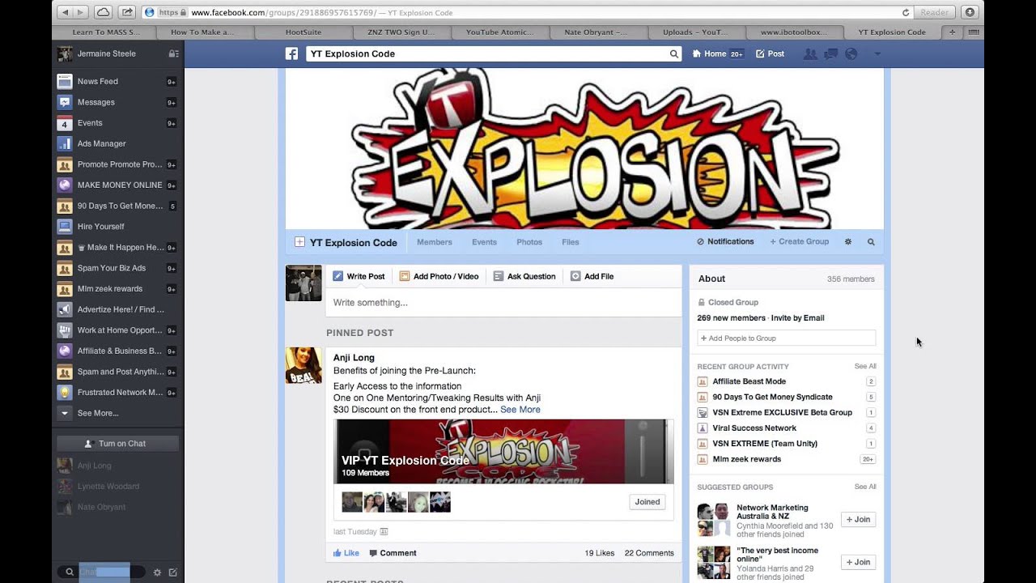Click Turn on Chat button
1036x583 pixels.
[x=117, y=444]
